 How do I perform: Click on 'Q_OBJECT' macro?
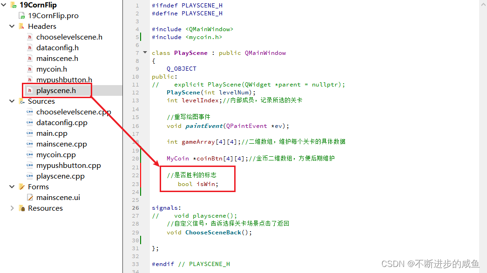182,69
